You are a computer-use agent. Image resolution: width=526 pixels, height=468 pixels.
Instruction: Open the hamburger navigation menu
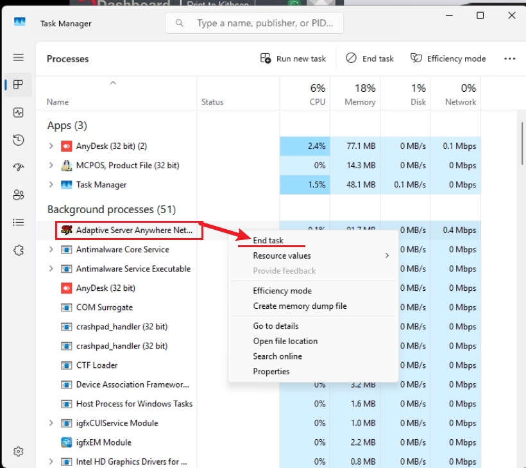tap(19, 57)
